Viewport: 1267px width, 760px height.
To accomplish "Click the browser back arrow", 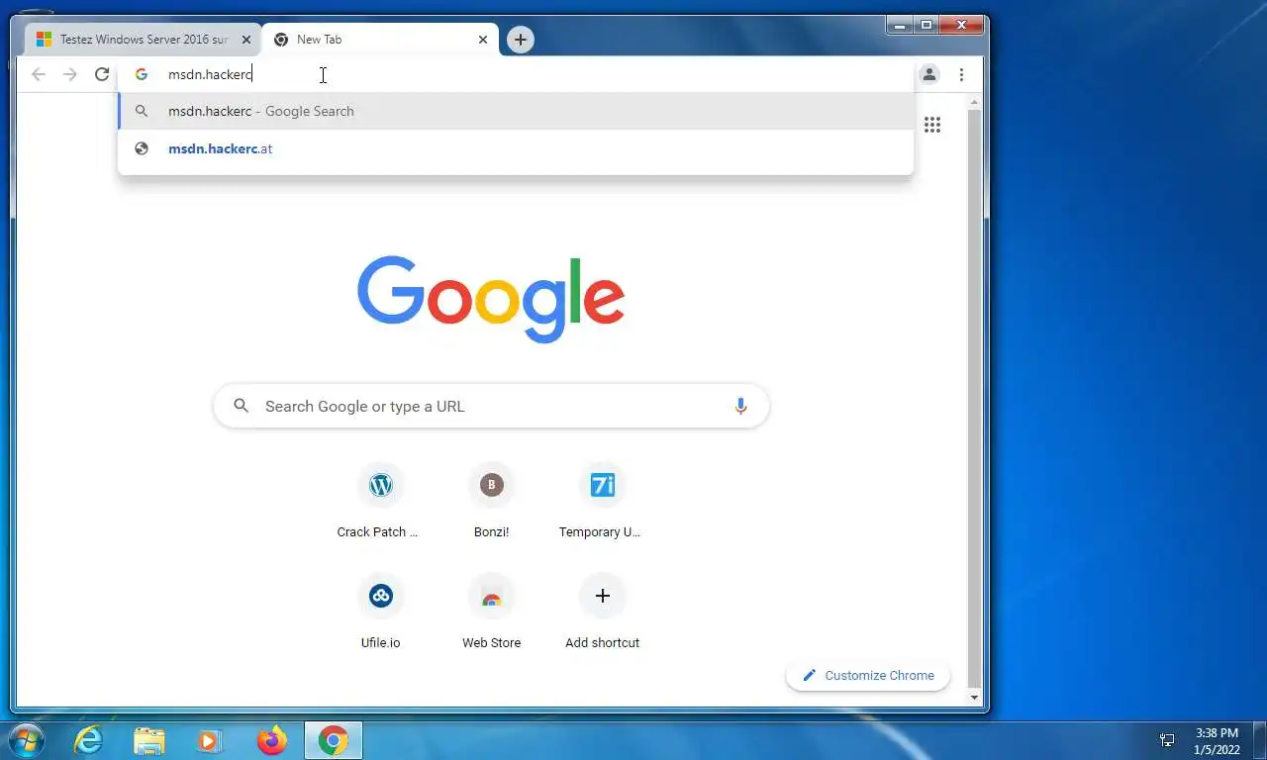I will tap(39, 74).
